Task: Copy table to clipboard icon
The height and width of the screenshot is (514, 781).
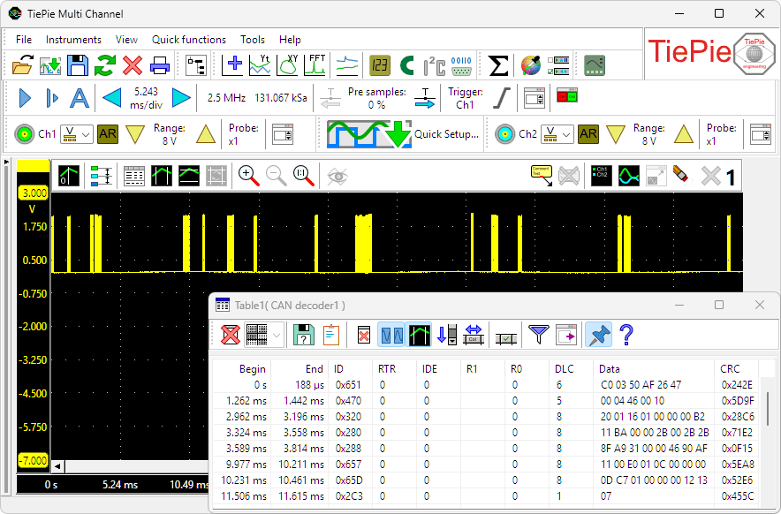Action: pyautogui.click(x=331, y=335)
